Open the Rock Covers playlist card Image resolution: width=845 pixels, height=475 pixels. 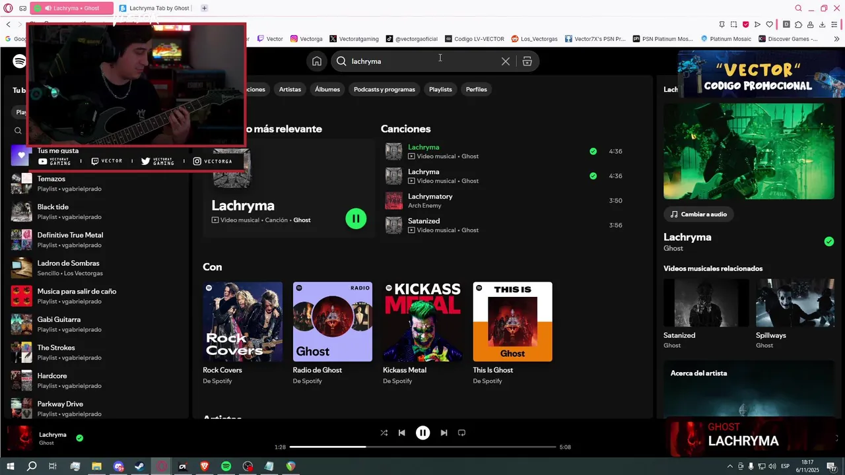(x=242, y=334)
